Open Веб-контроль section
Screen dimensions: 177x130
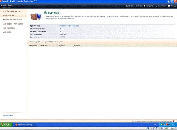coord(9,28)
